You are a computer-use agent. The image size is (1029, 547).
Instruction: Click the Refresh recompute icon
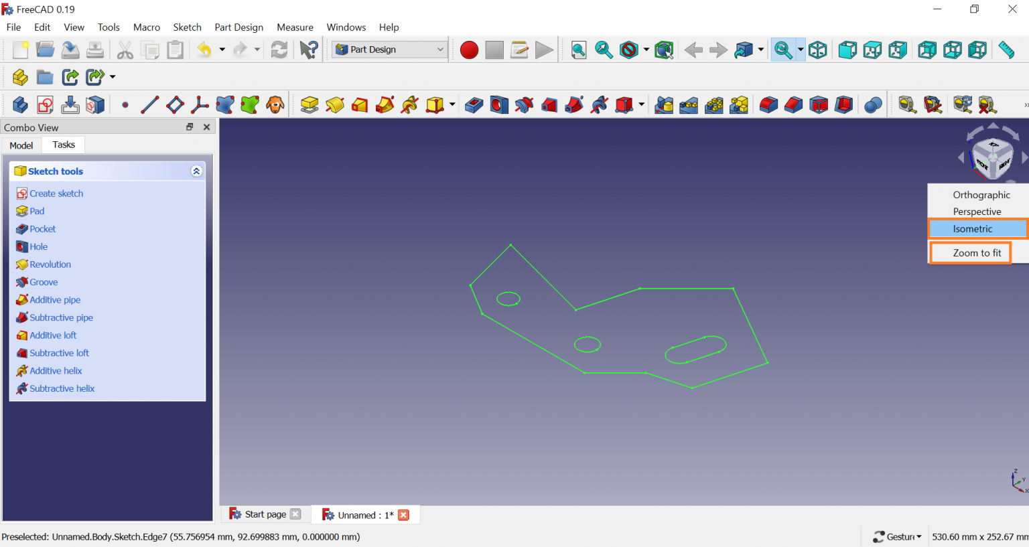279,50
